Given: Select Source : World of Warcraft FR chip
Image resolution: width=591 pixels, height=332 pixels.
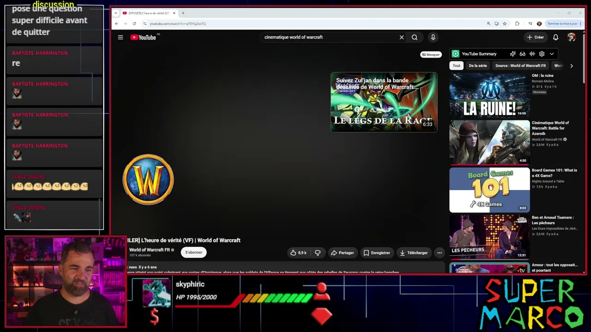Looking at the screenshot, I should (520, 65).
